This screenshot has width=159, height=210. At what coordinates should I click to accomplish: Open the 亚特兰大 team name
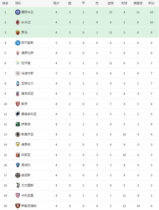click(27, 83)
